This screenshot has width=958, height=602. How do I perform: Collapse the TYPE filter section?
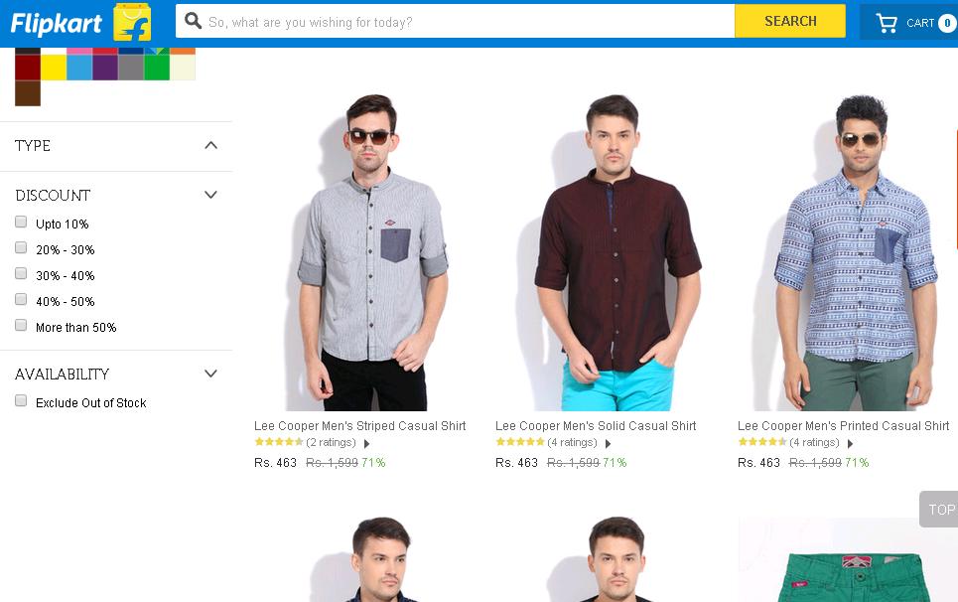pyautogui.click(x=210, y=144)
